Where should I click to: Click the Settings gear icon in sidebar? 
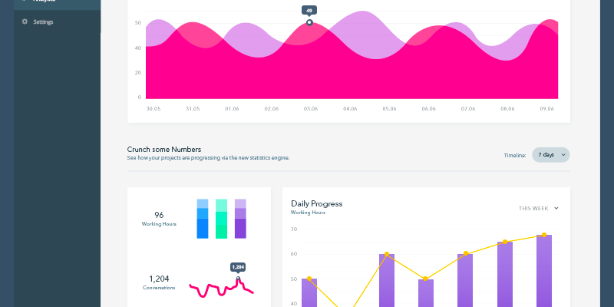click(25, 21)
